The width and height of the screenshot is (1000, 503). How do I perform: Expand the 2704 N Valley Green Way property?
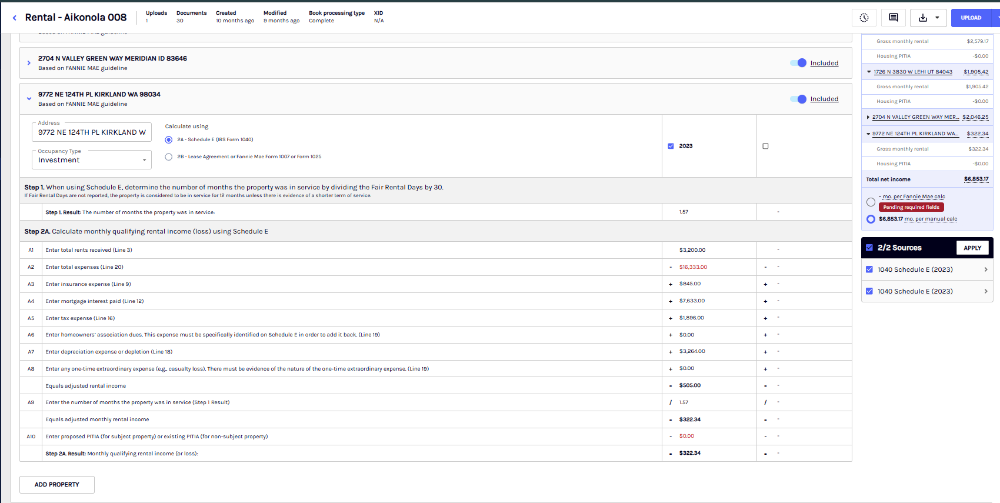click(x=29, y=63)
